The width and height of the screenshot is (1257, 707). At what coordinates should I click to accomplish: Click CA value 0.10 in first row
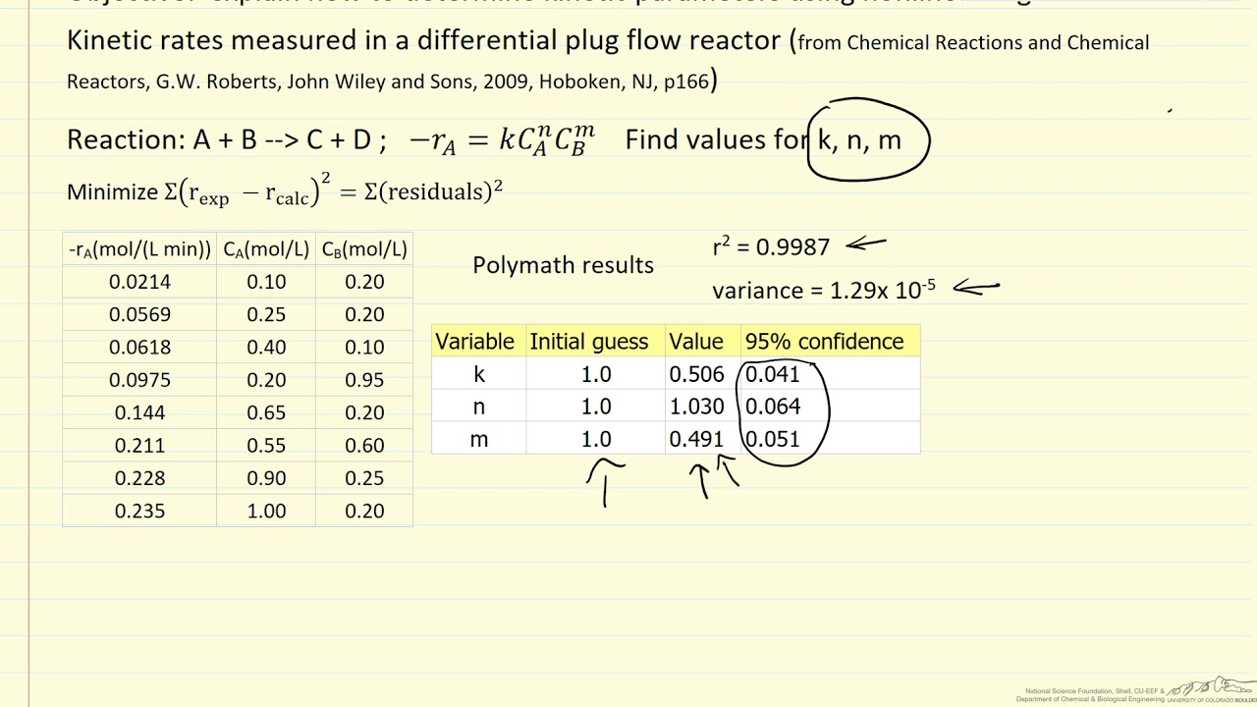click(x=266, y=282)
